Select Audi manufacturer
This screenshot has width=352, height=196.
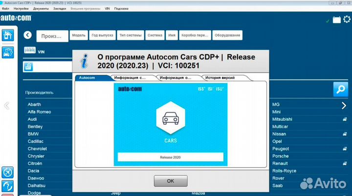32,119
